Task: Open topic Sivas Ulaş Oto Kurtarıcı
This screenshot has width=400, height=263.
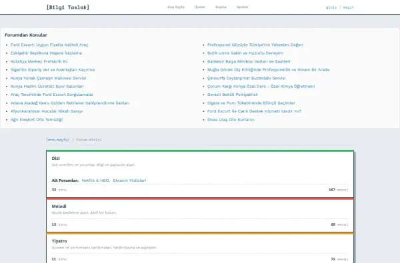Action: pos(231,120)
